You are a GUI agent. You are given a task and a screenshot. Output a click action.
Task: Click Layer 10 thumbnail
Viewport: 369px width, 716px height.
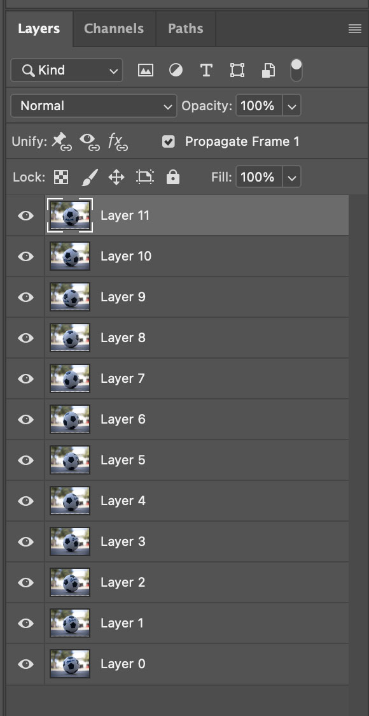click(x=70, y=256)
